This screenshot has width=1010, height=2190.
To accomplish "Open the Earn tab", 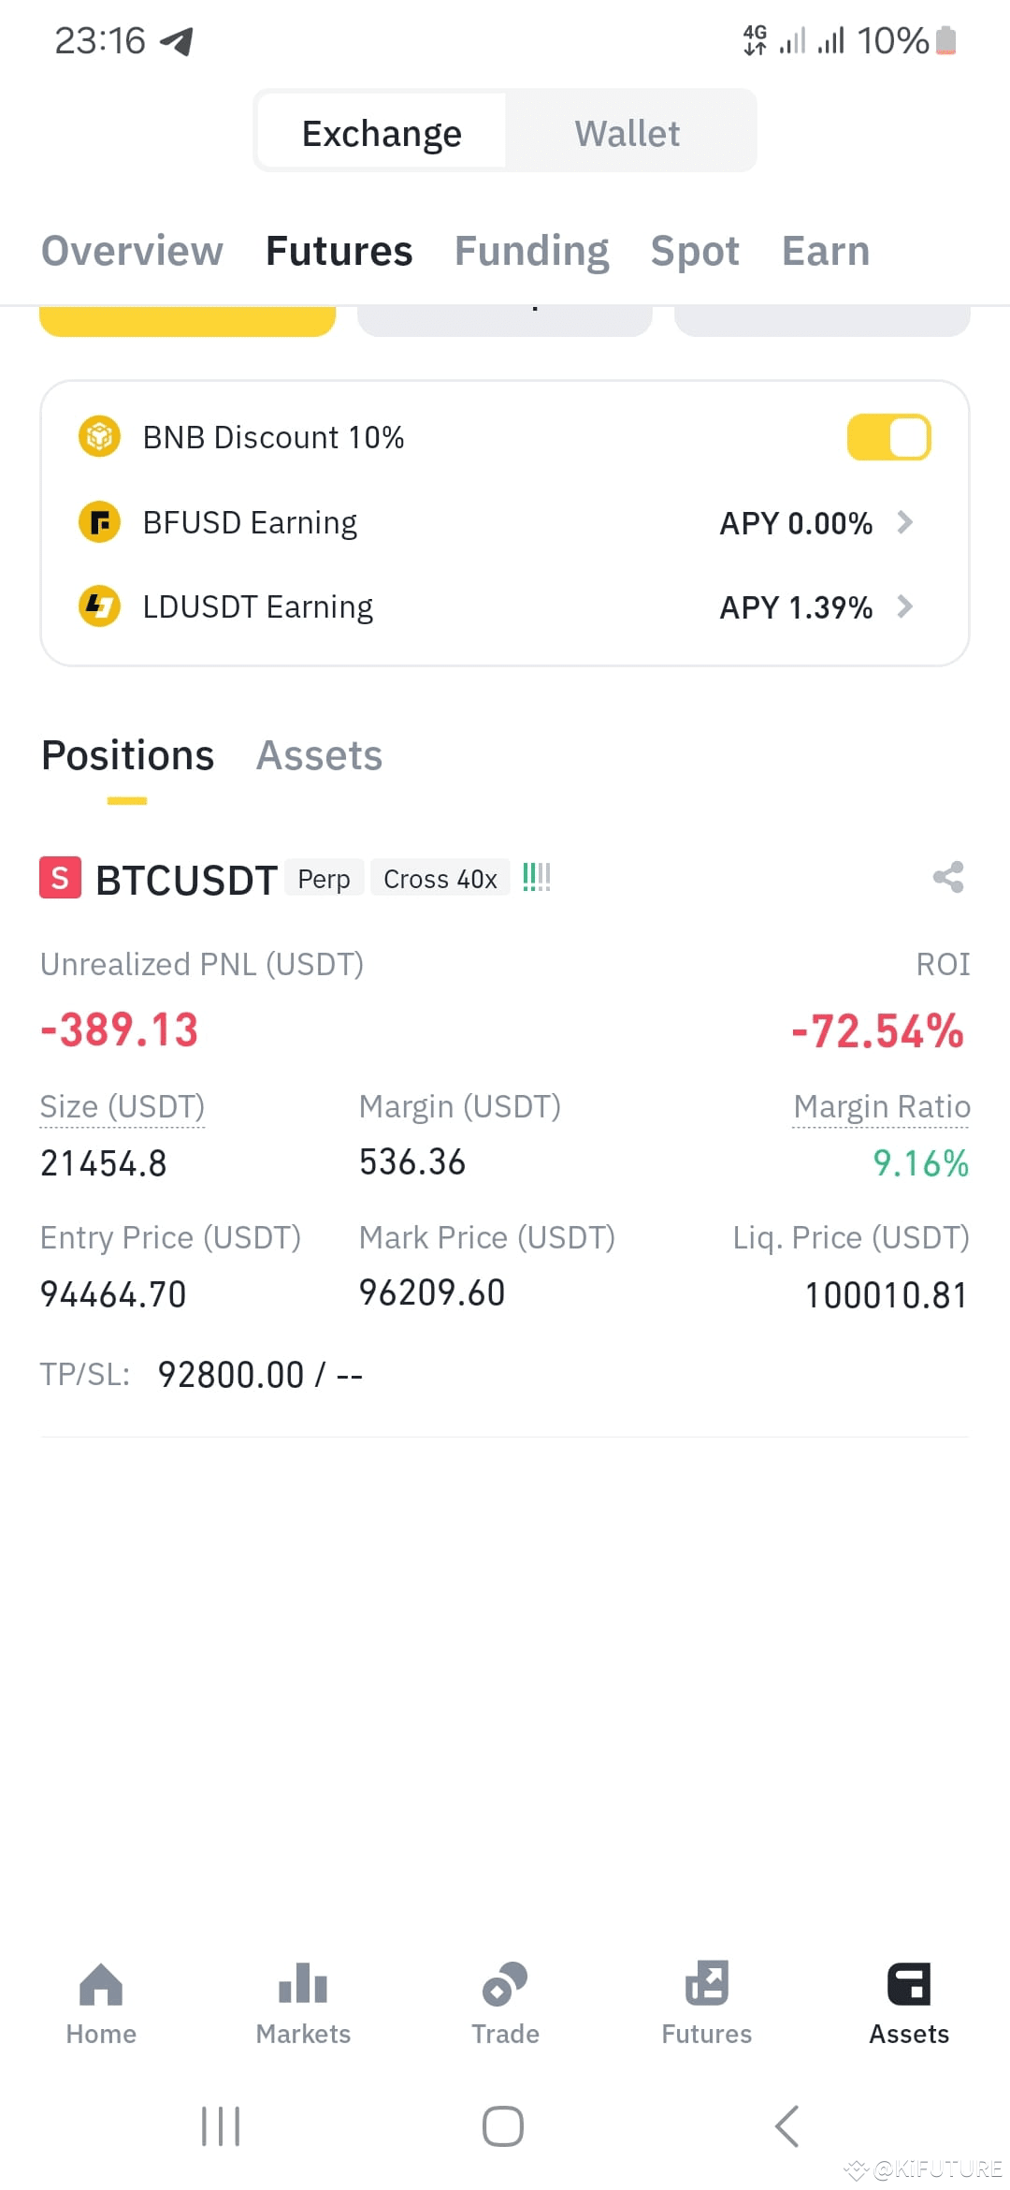I will click(x=826, y=251).
